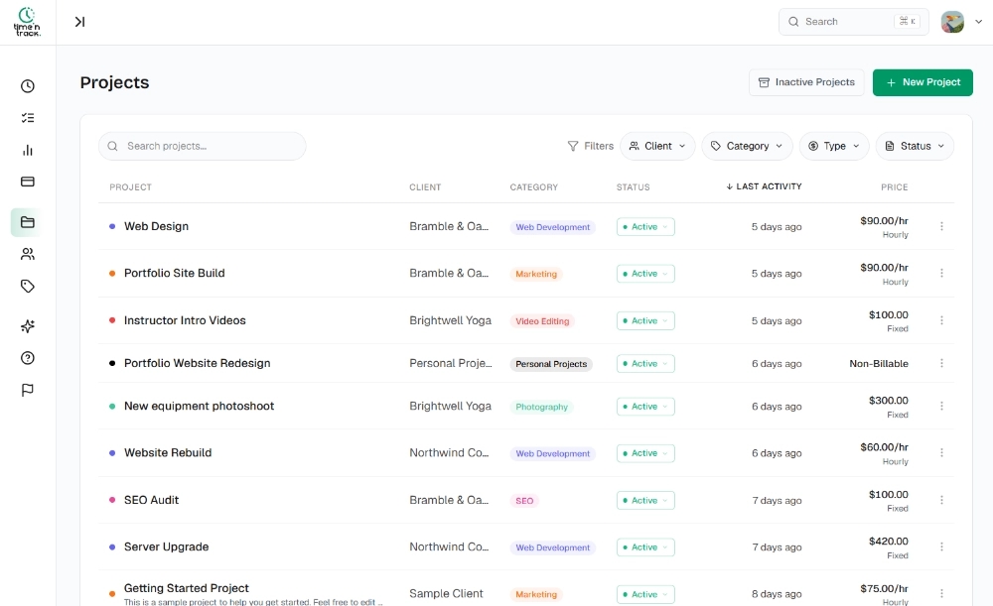Sort by the Last Activity column header
Viewport: 993px width, 606px height.
click(x=764, y=186)
